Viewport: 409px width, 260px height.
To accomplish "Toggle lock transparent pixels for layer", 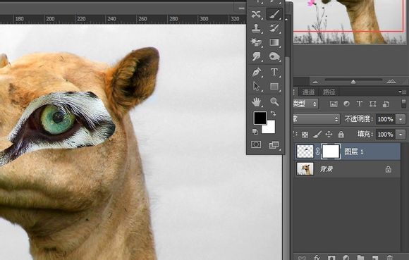I will click(305, 135).
